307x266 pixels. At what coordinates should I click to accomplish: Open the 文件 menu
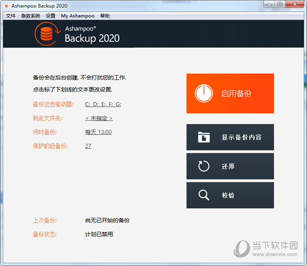click(x=11, y=16)
